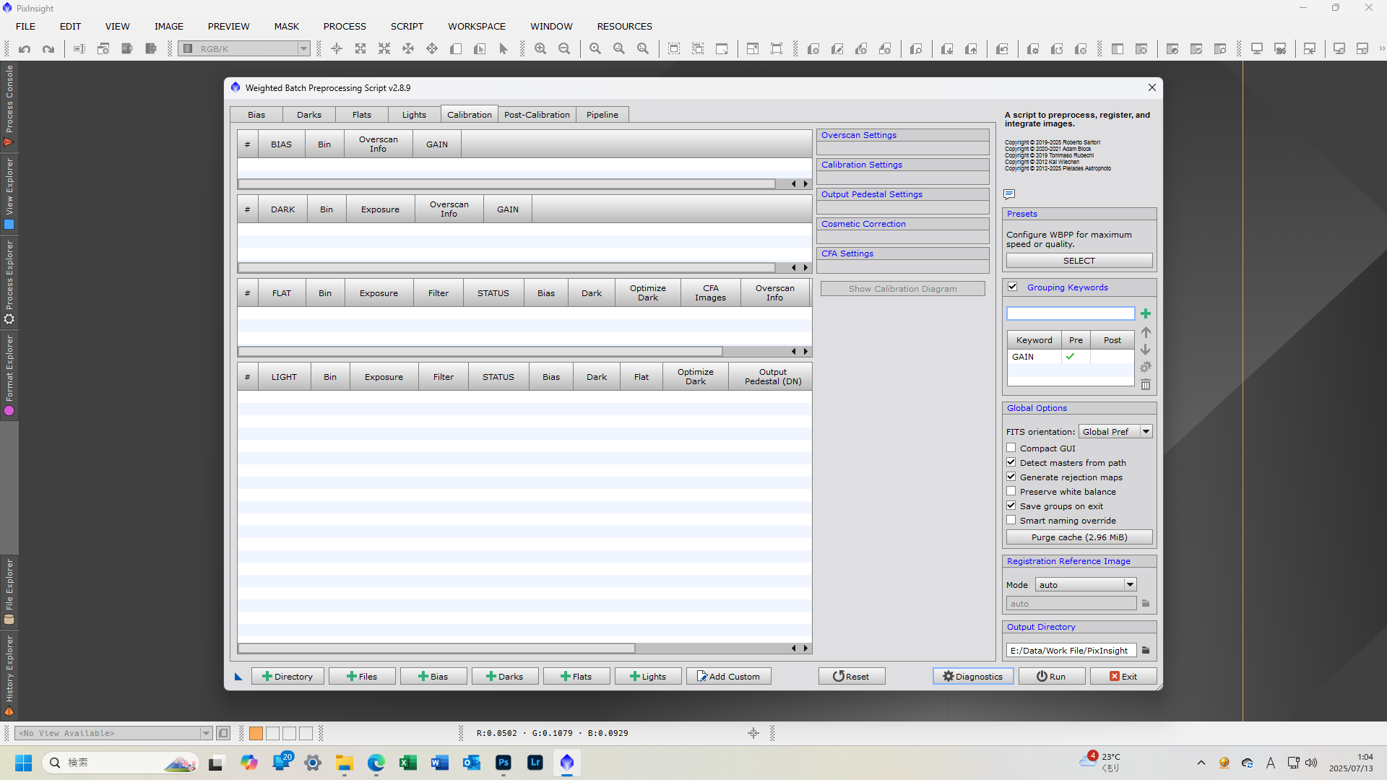Click the Windows Start button

click(x=24, y=763)
